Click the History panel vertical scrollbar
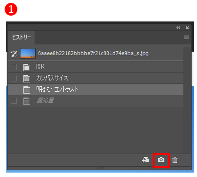The width and height of the screenshot is (197, 177). tap(187, 100)
